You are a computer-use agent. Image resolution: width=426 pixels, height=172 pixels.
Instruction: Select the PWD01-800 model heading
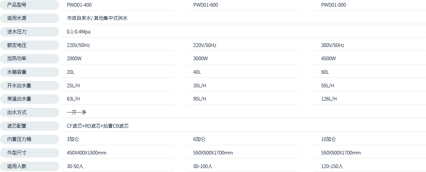(x=333, y=5)
